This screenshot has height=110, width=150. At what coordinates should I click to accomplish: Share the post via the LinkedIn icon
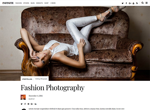[35, 104]
